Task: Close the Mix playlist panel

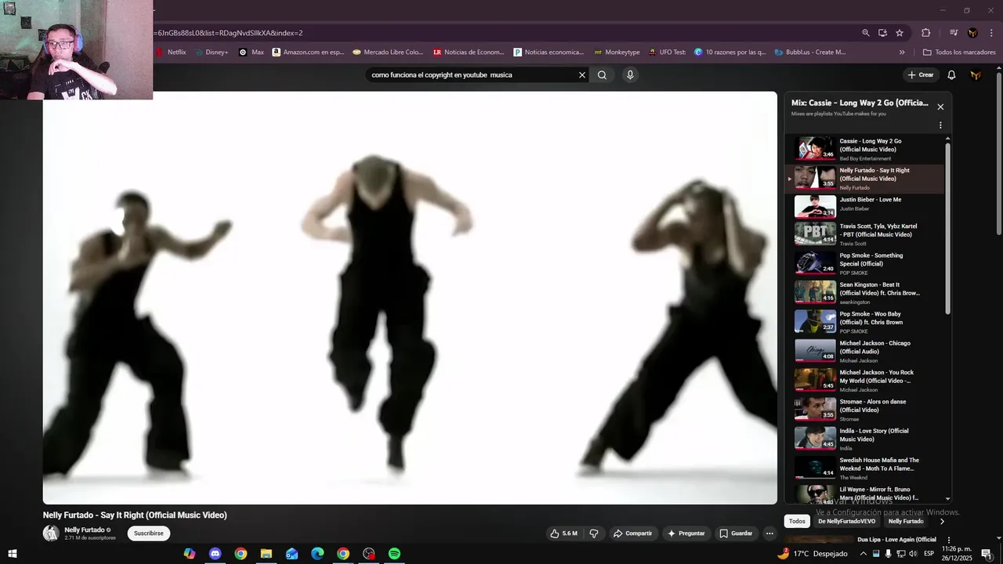Action: pos(940,107)
